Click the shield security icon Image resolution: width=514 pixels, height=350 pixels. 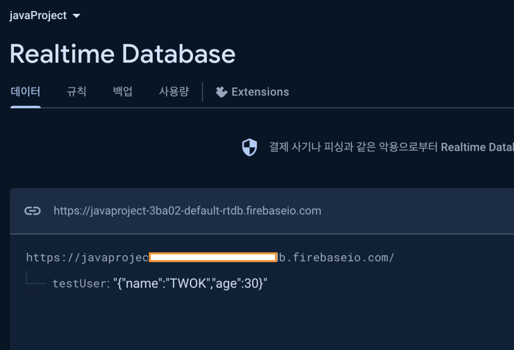[250, 147]
